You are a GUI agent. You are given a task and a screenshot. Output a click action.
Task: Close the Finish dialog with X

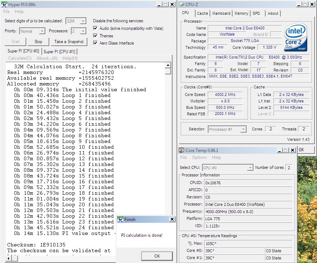pyautogui.click(x=172, y=219)
